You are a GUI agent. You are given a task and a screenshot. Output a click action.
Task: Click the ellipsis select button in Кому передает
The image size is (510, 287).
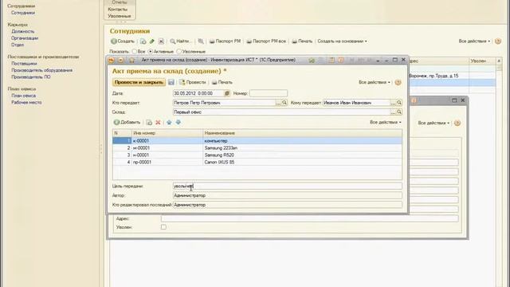tap(393, 103)
